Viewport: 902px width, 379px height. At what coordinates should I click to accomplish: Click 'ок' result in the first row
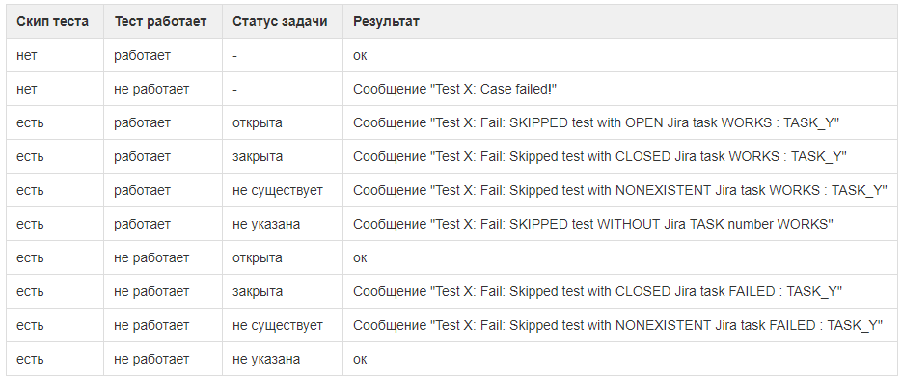click(x=360, y=56)
